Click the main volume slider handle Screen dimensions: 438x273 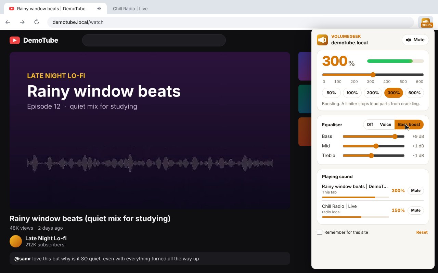coord(373,75)
